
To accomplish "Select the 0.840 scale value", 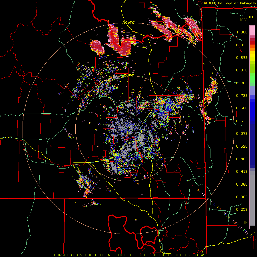I will 242,70.
